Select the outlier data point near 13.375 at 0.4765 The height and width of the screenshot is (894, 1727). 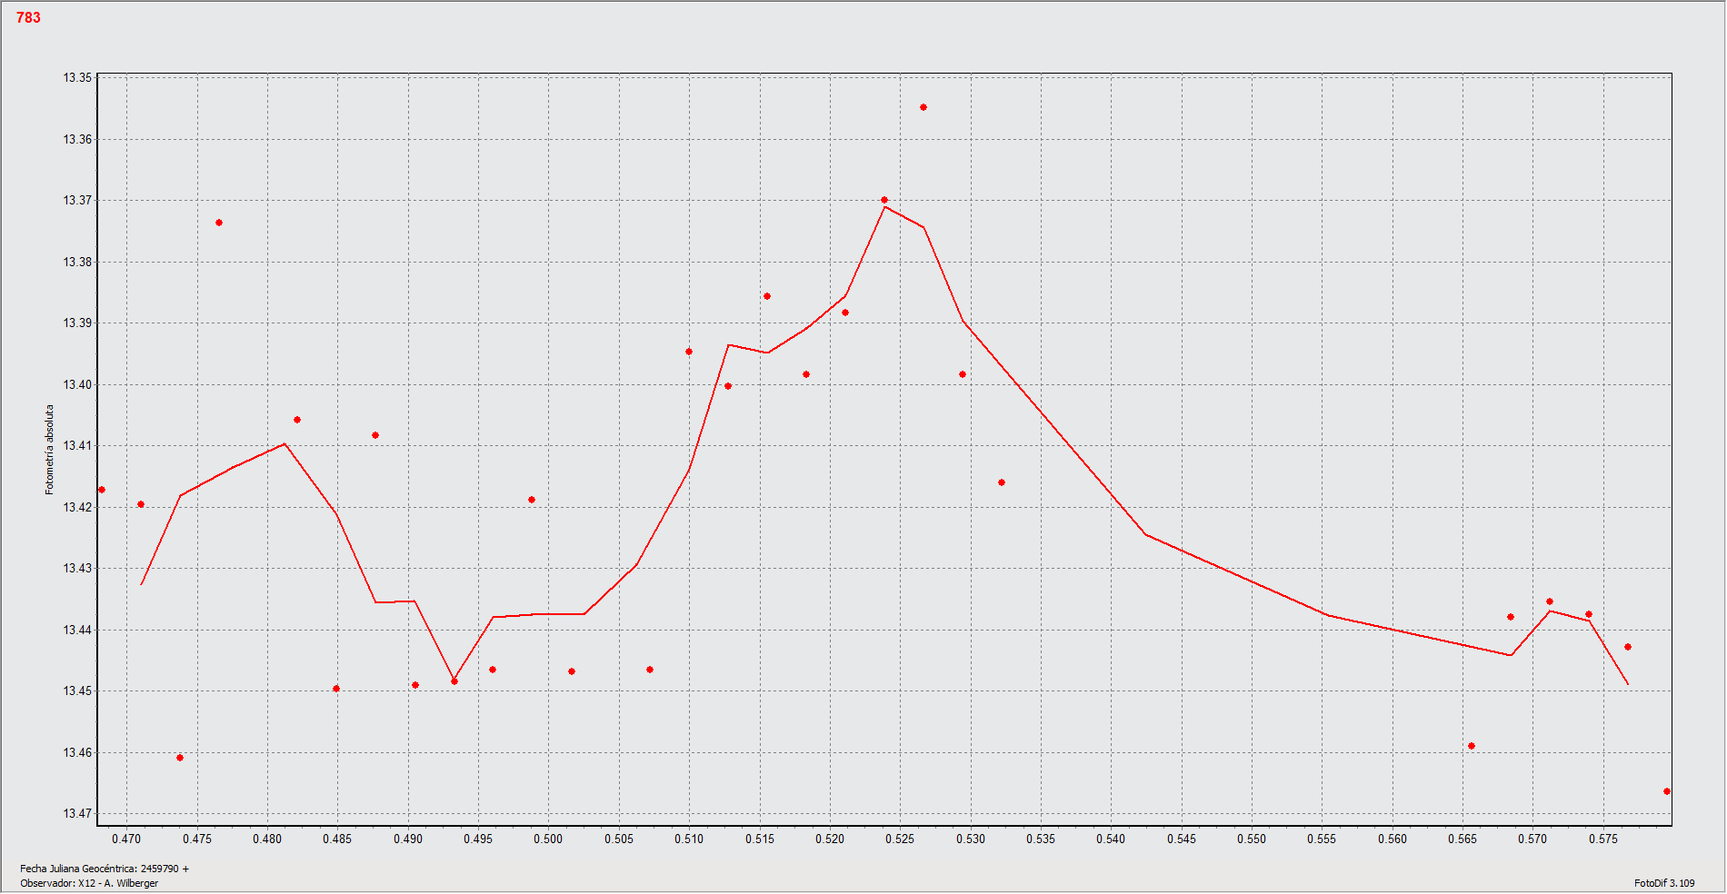(x=219, y=223)
